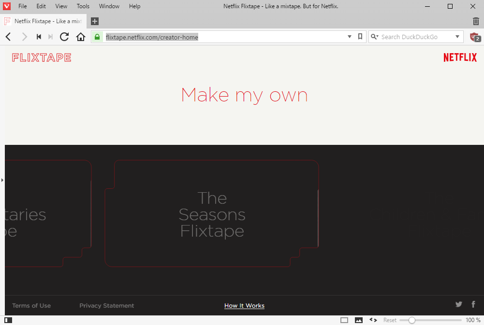Viewport: 484px width, 325px height.
Task: Adjust the zoom slider handle
Action: coord(412,320)
